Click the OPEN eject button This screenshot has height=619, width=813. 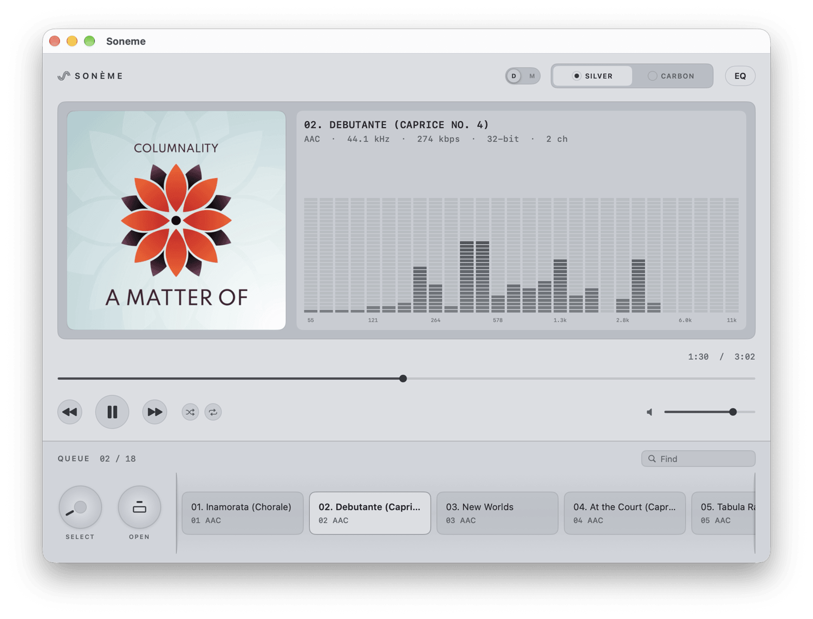(139, 507)
